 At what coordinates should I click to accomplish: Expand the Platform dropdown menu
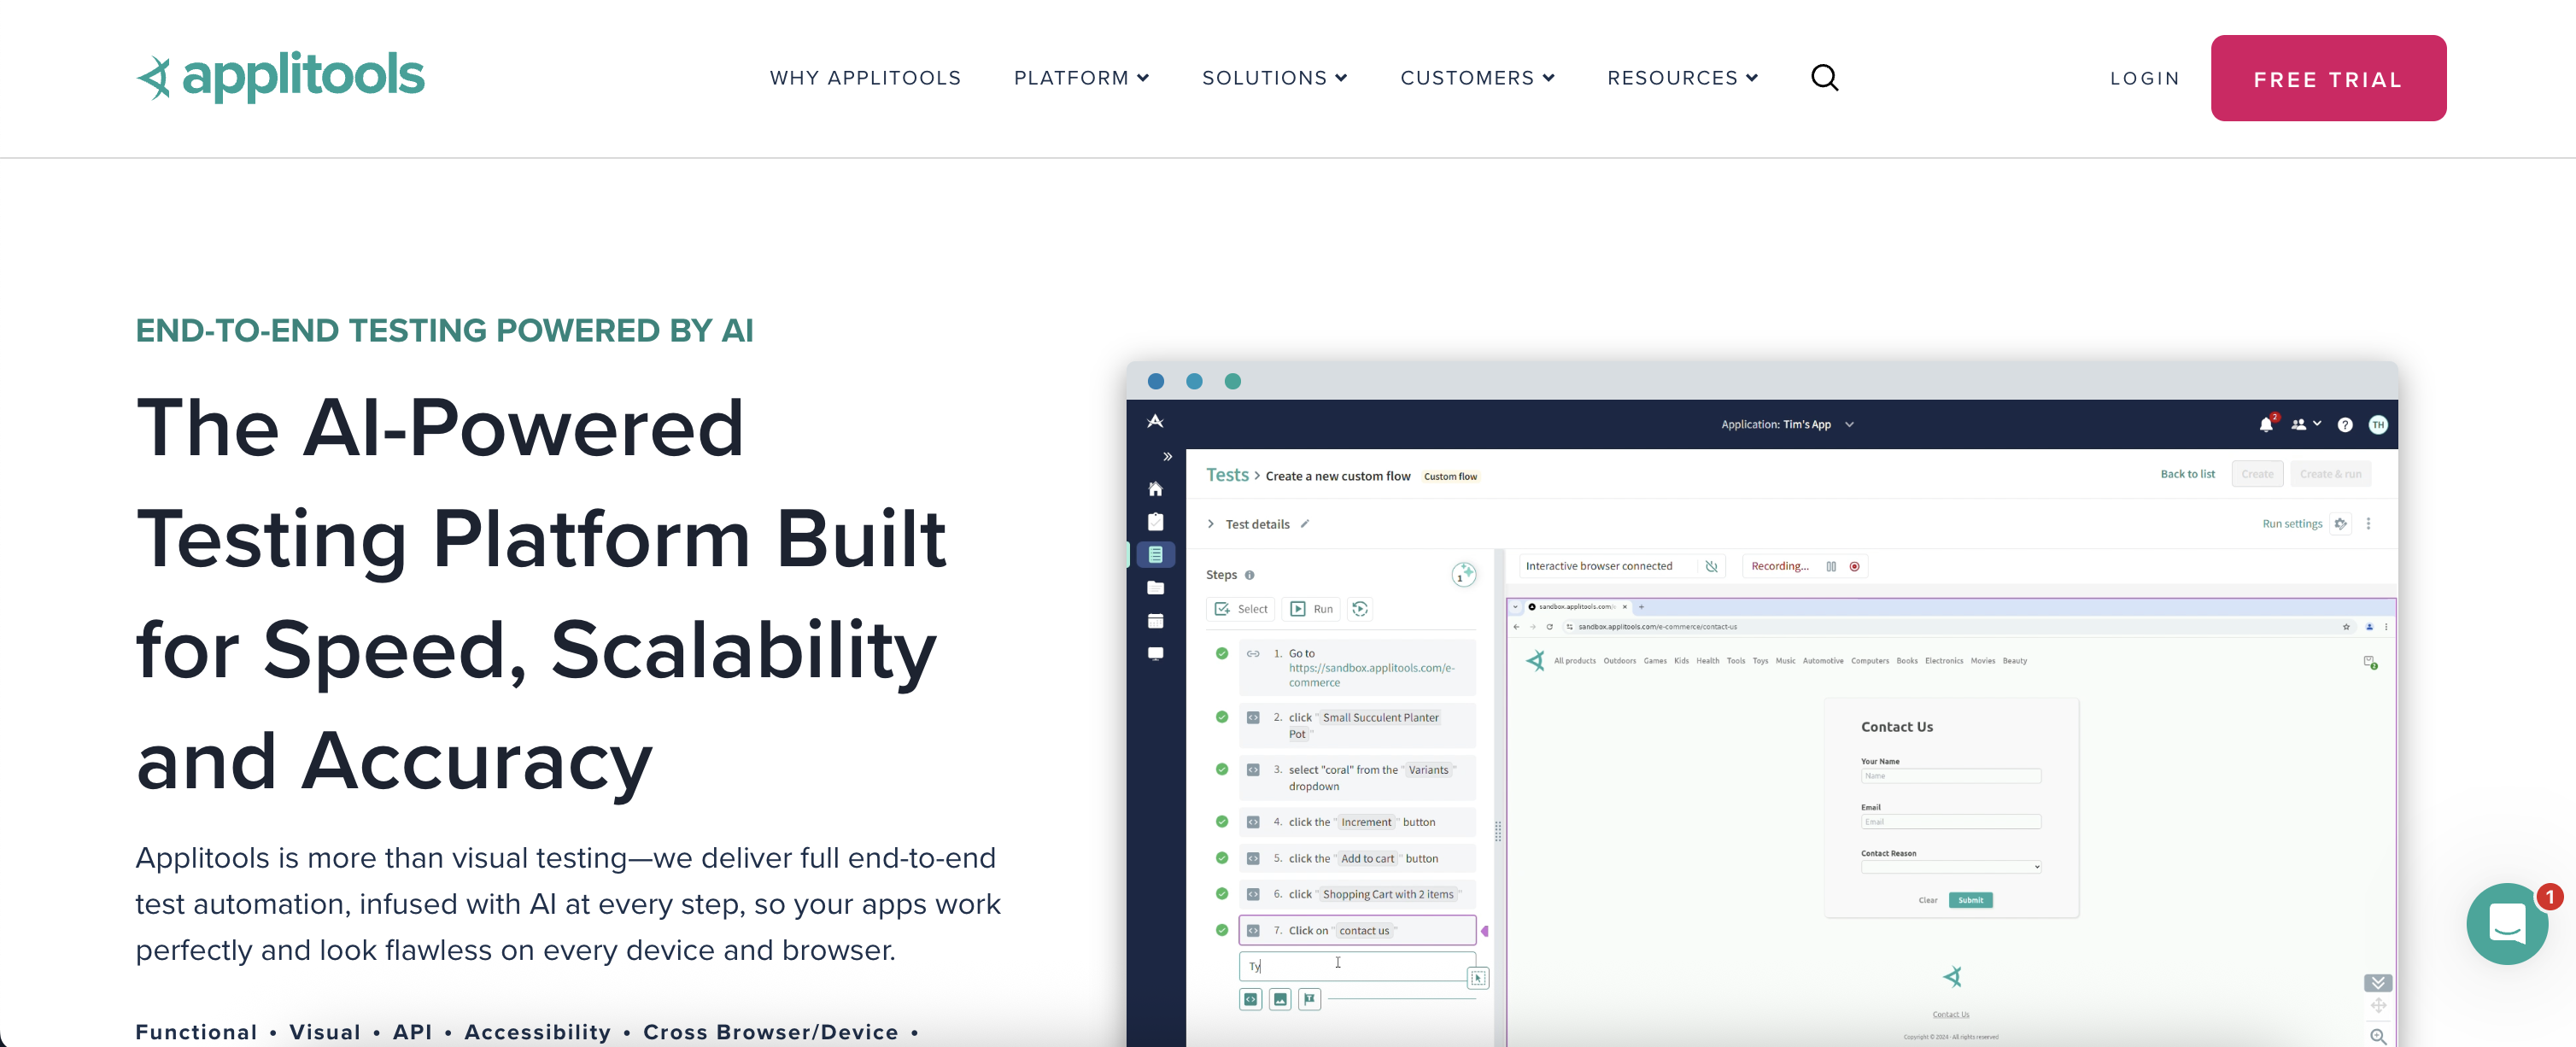pyautogui.click(x=1081, y=78)
